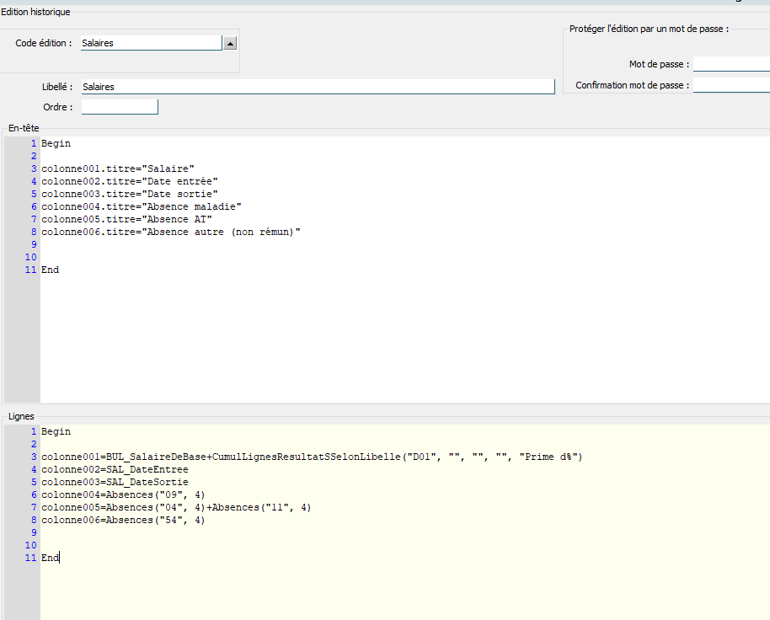
Task: Click the line with "Absence autre (non rémun)"
Action: 171,232
